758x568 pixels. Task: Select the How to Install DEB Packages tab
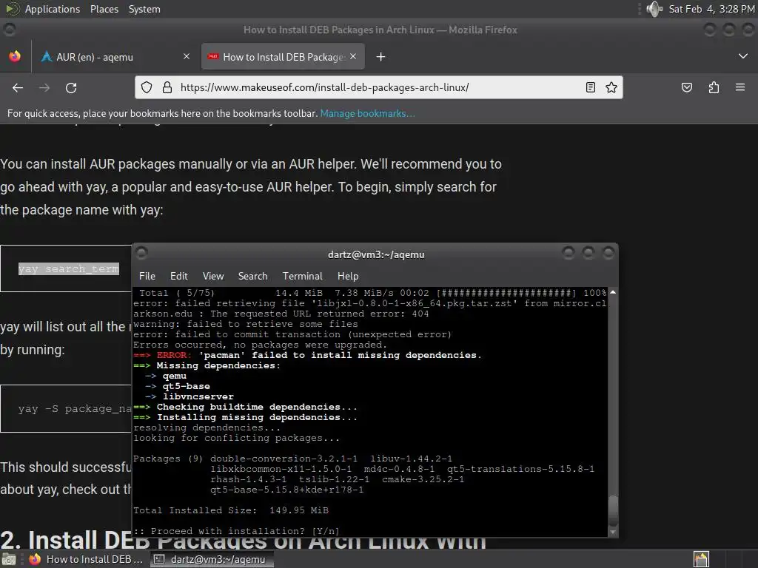point(284,57)
